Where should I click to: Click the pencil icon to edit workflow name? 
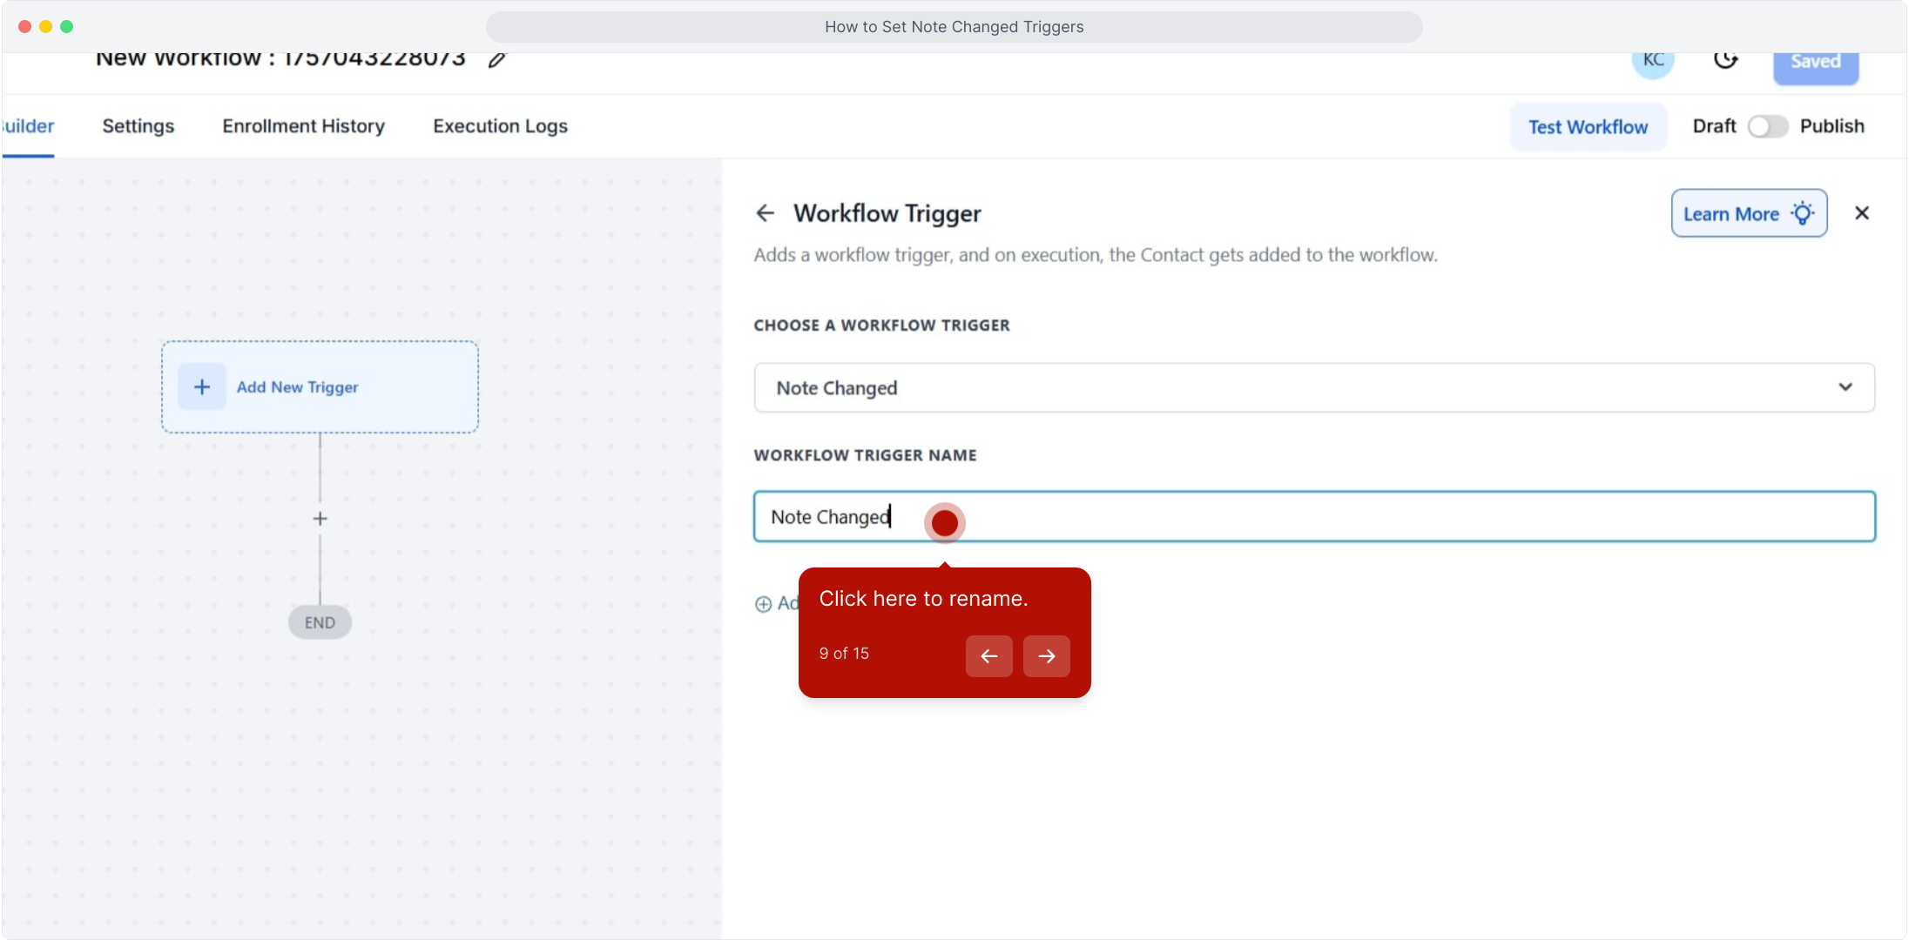pos(497,60)
